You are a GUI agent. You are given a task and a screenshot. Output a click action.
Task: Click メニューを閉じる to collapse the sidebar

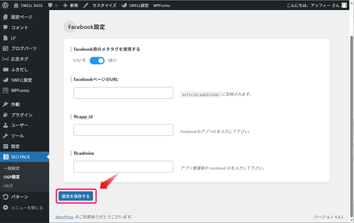(27, 208)
